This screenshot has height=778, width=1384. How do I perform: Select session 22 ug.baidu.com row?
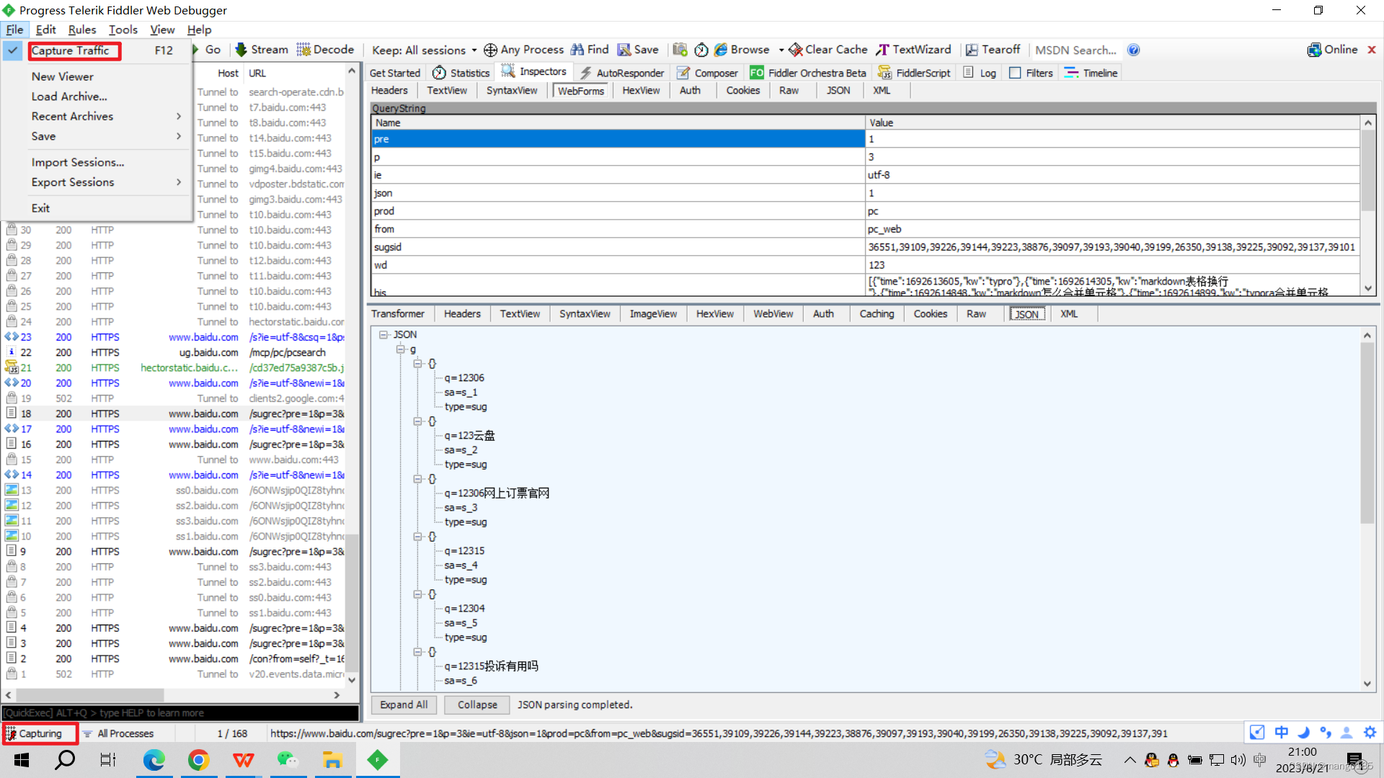point(174,352)
